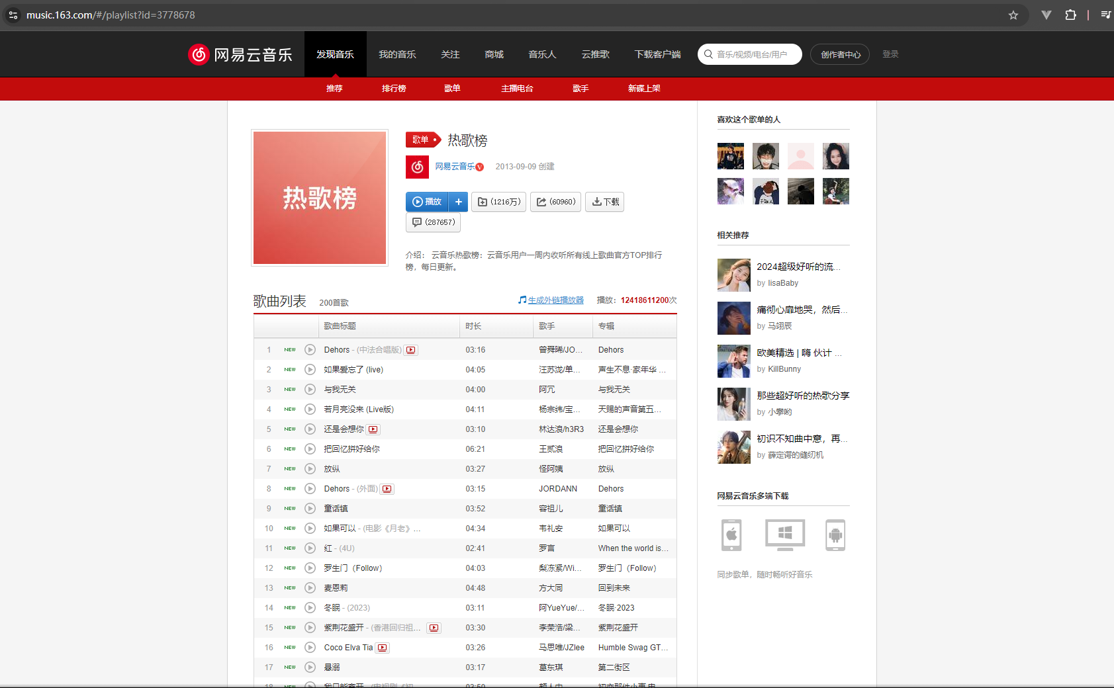
Task: Select 歌单 in red subnav
Action: click(452, 89)
